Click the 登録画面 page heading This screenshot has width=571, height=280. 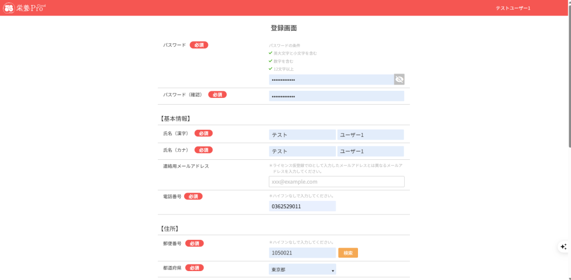click(284, 28)
